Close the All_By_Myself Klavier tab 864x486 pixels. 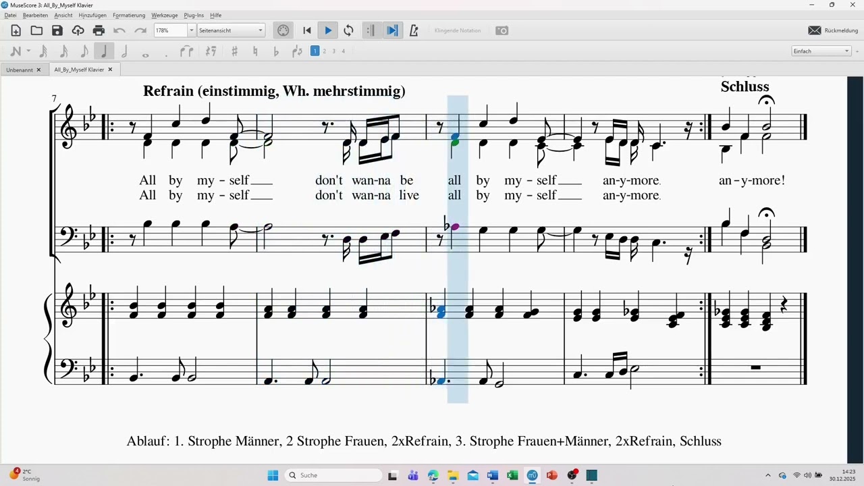tap(110, 70)
